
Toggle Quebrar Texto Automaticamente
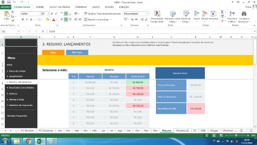[x=102, y=14]
